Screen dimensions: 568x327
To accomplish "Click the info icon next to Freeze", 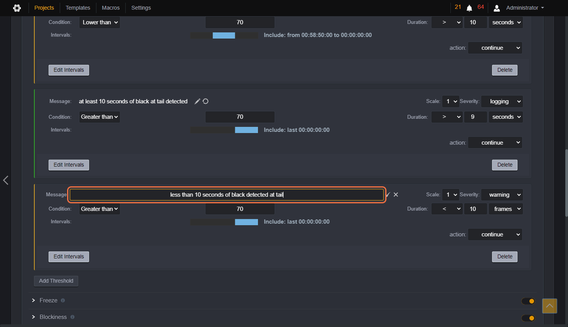I will 63,300.
